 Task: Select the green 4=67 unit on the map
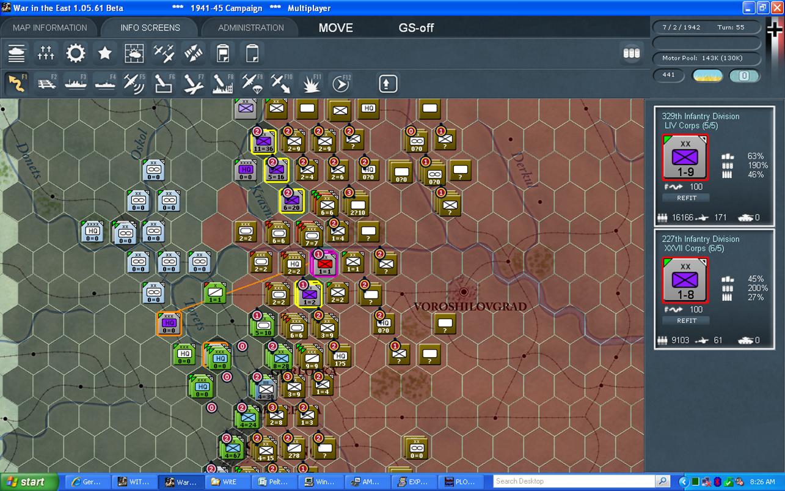pos(232,448)
